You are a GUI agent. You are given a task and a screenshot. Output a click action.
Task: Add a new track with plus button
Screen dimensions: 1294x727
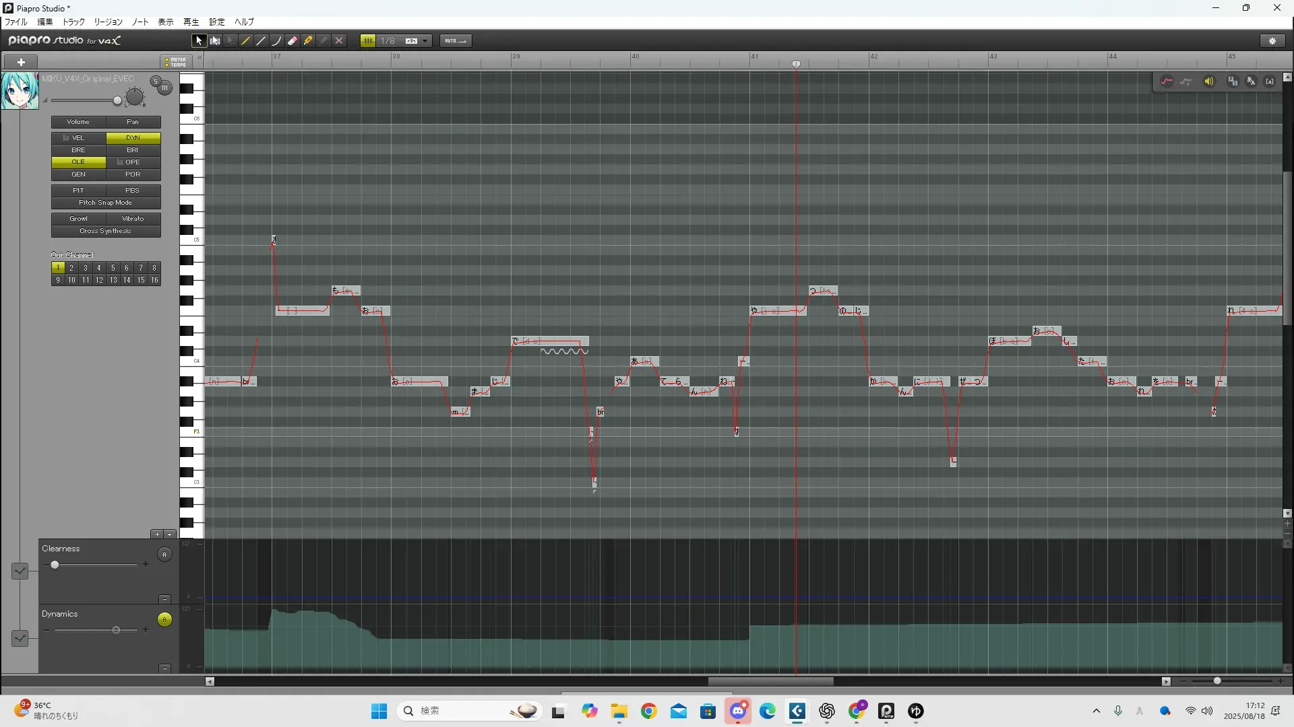pos(21,62)
